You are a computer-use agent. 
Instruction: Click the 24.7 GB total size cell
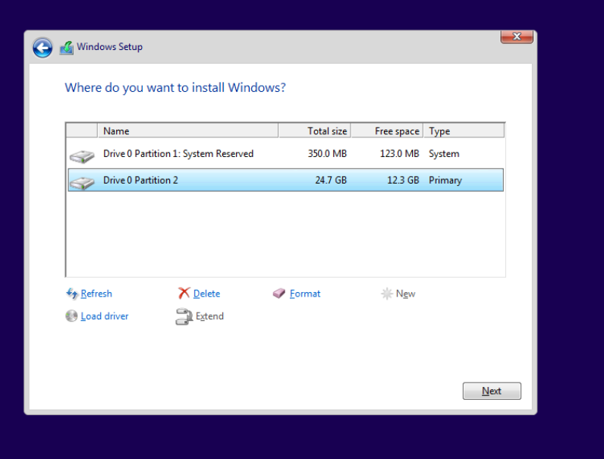click(x=331, y=180)
